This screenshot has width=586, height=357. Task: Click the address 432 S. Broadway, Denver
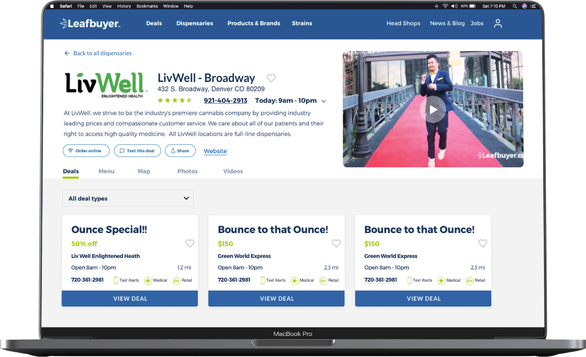(211, 89)
